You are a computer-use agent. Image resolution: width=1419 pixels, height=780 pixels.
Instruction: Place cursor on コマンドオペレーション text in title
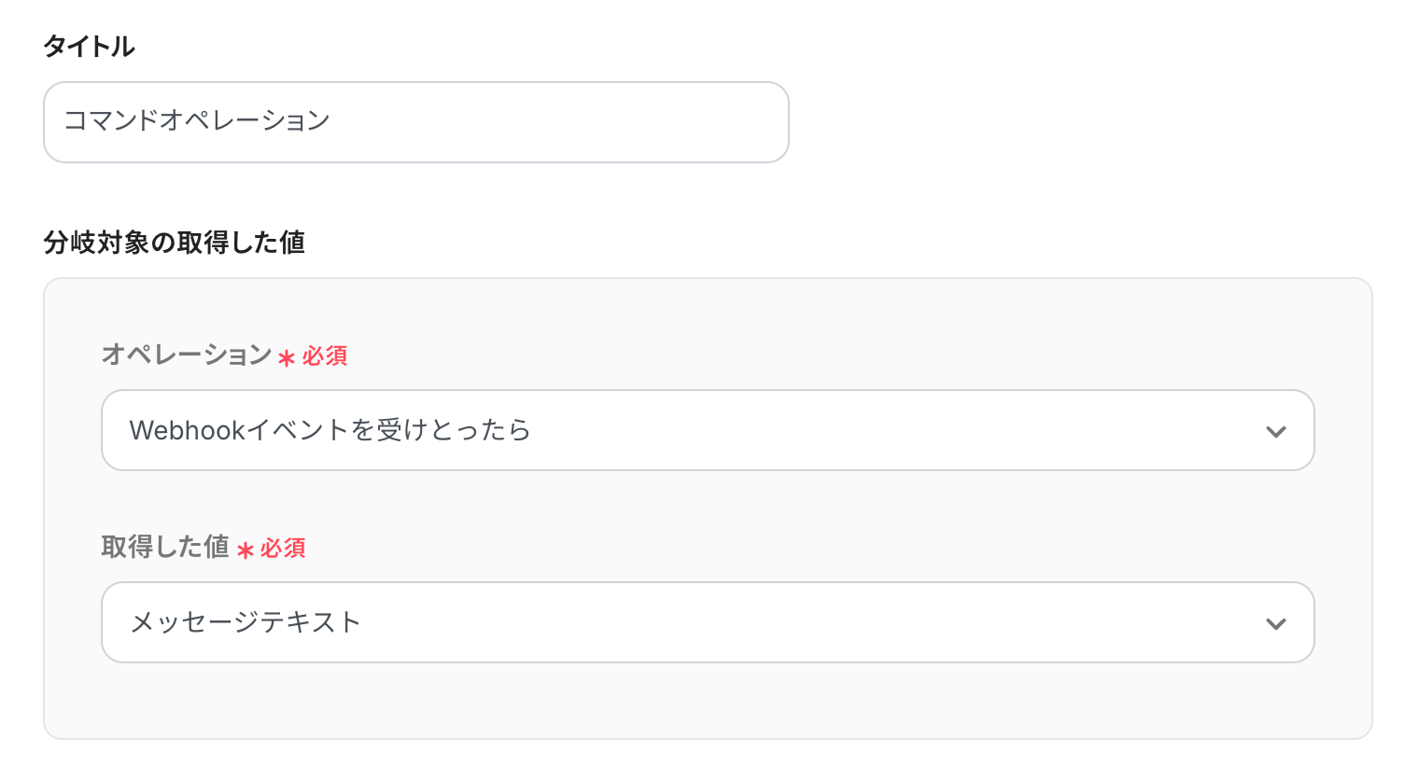[197, 121]
